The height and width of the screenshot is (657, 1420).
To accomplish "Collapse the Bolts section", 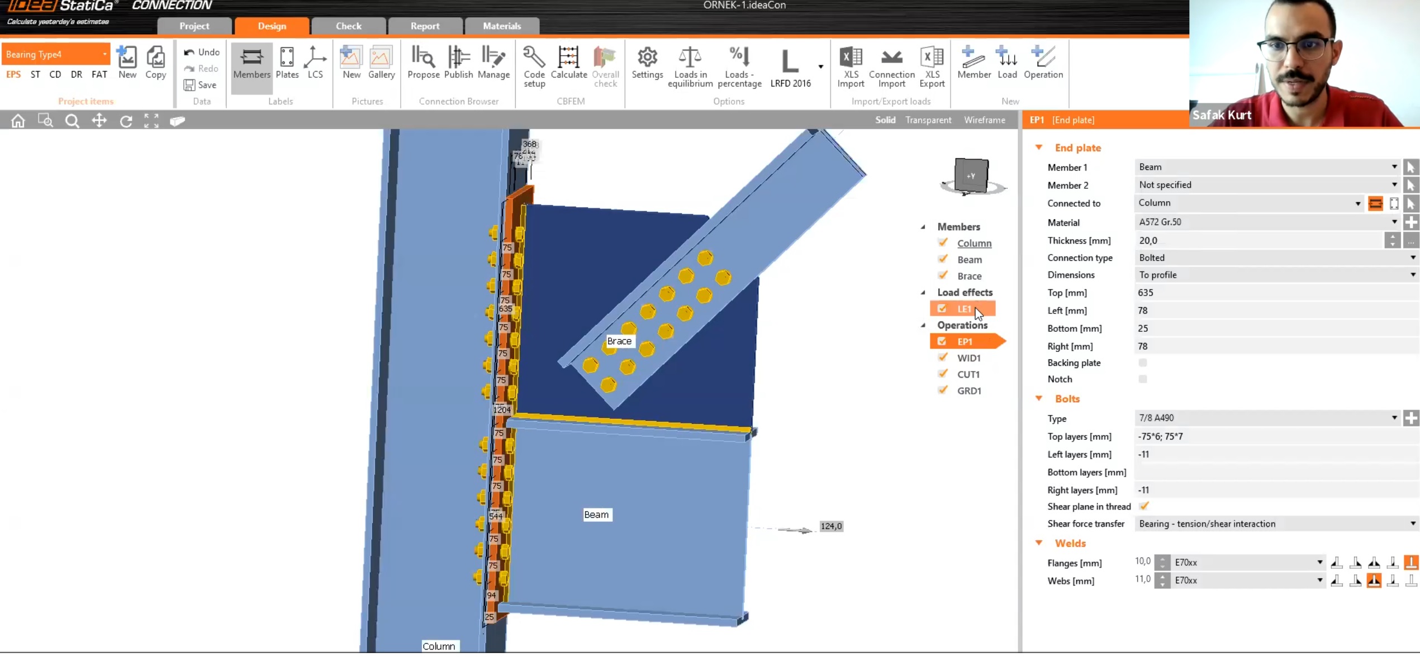I will coord(1039,398).
